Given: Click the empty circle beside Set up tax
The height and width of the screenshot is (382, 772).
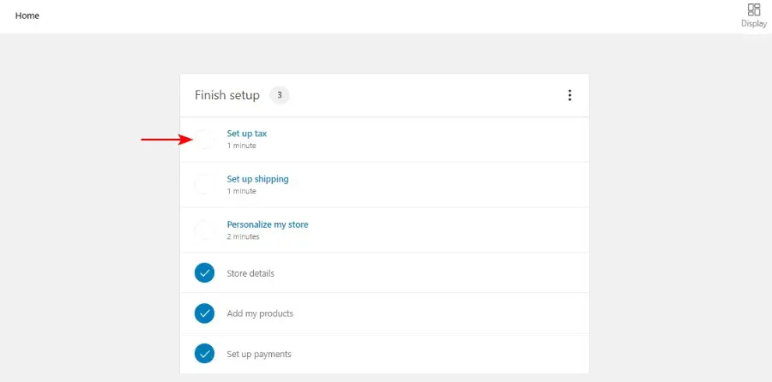Looking at the screenshot, I should click(205, 140).
